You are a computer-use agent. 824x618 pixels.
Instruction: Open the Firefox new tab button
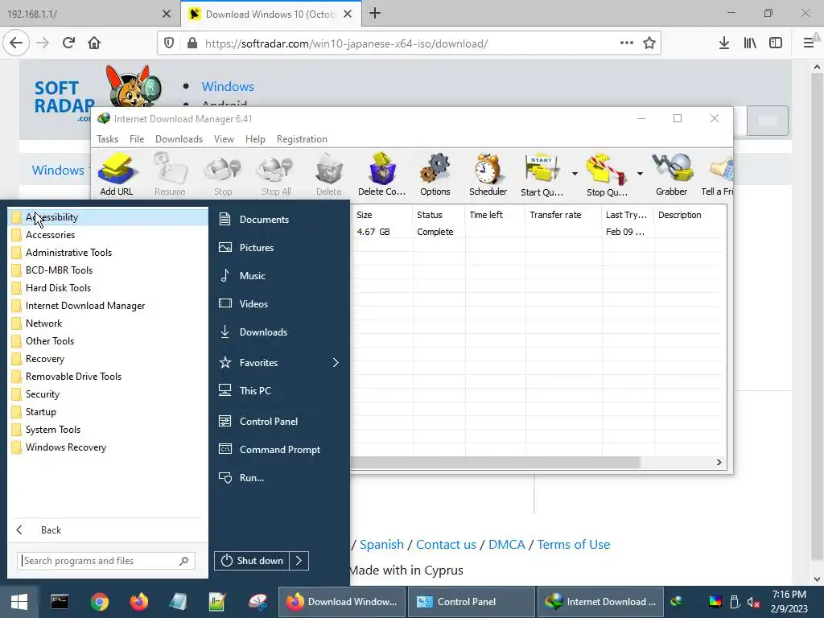[375, 14]
